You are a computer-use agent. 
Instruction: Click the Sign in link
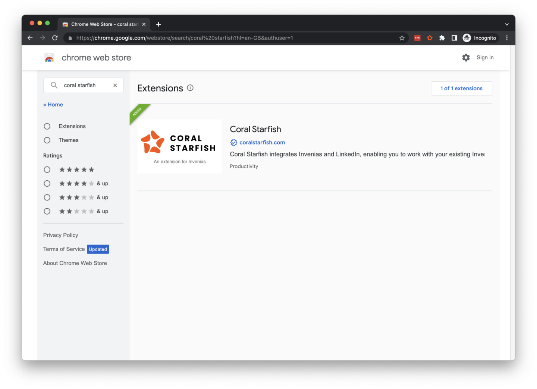click(485, 57)
